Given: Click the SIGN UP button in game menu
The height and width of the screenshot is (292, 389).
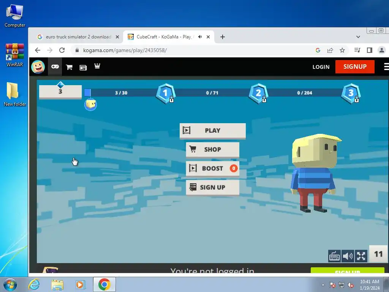Looking at the screenshot, I should tap(213, 187).
